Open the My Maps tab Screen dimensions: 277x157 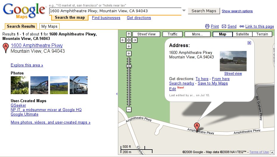coord(49,26)
